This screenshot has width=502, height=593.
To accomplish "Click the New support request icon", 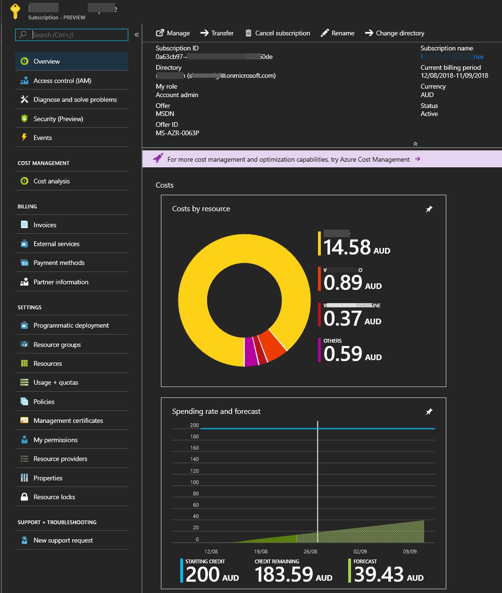I will (x=25, y=540).
